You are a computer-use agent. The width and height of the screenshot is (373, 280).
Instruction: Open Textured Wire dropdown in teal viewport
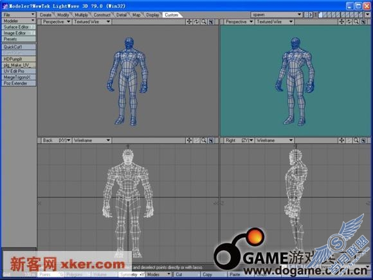(x=275, y=22)
